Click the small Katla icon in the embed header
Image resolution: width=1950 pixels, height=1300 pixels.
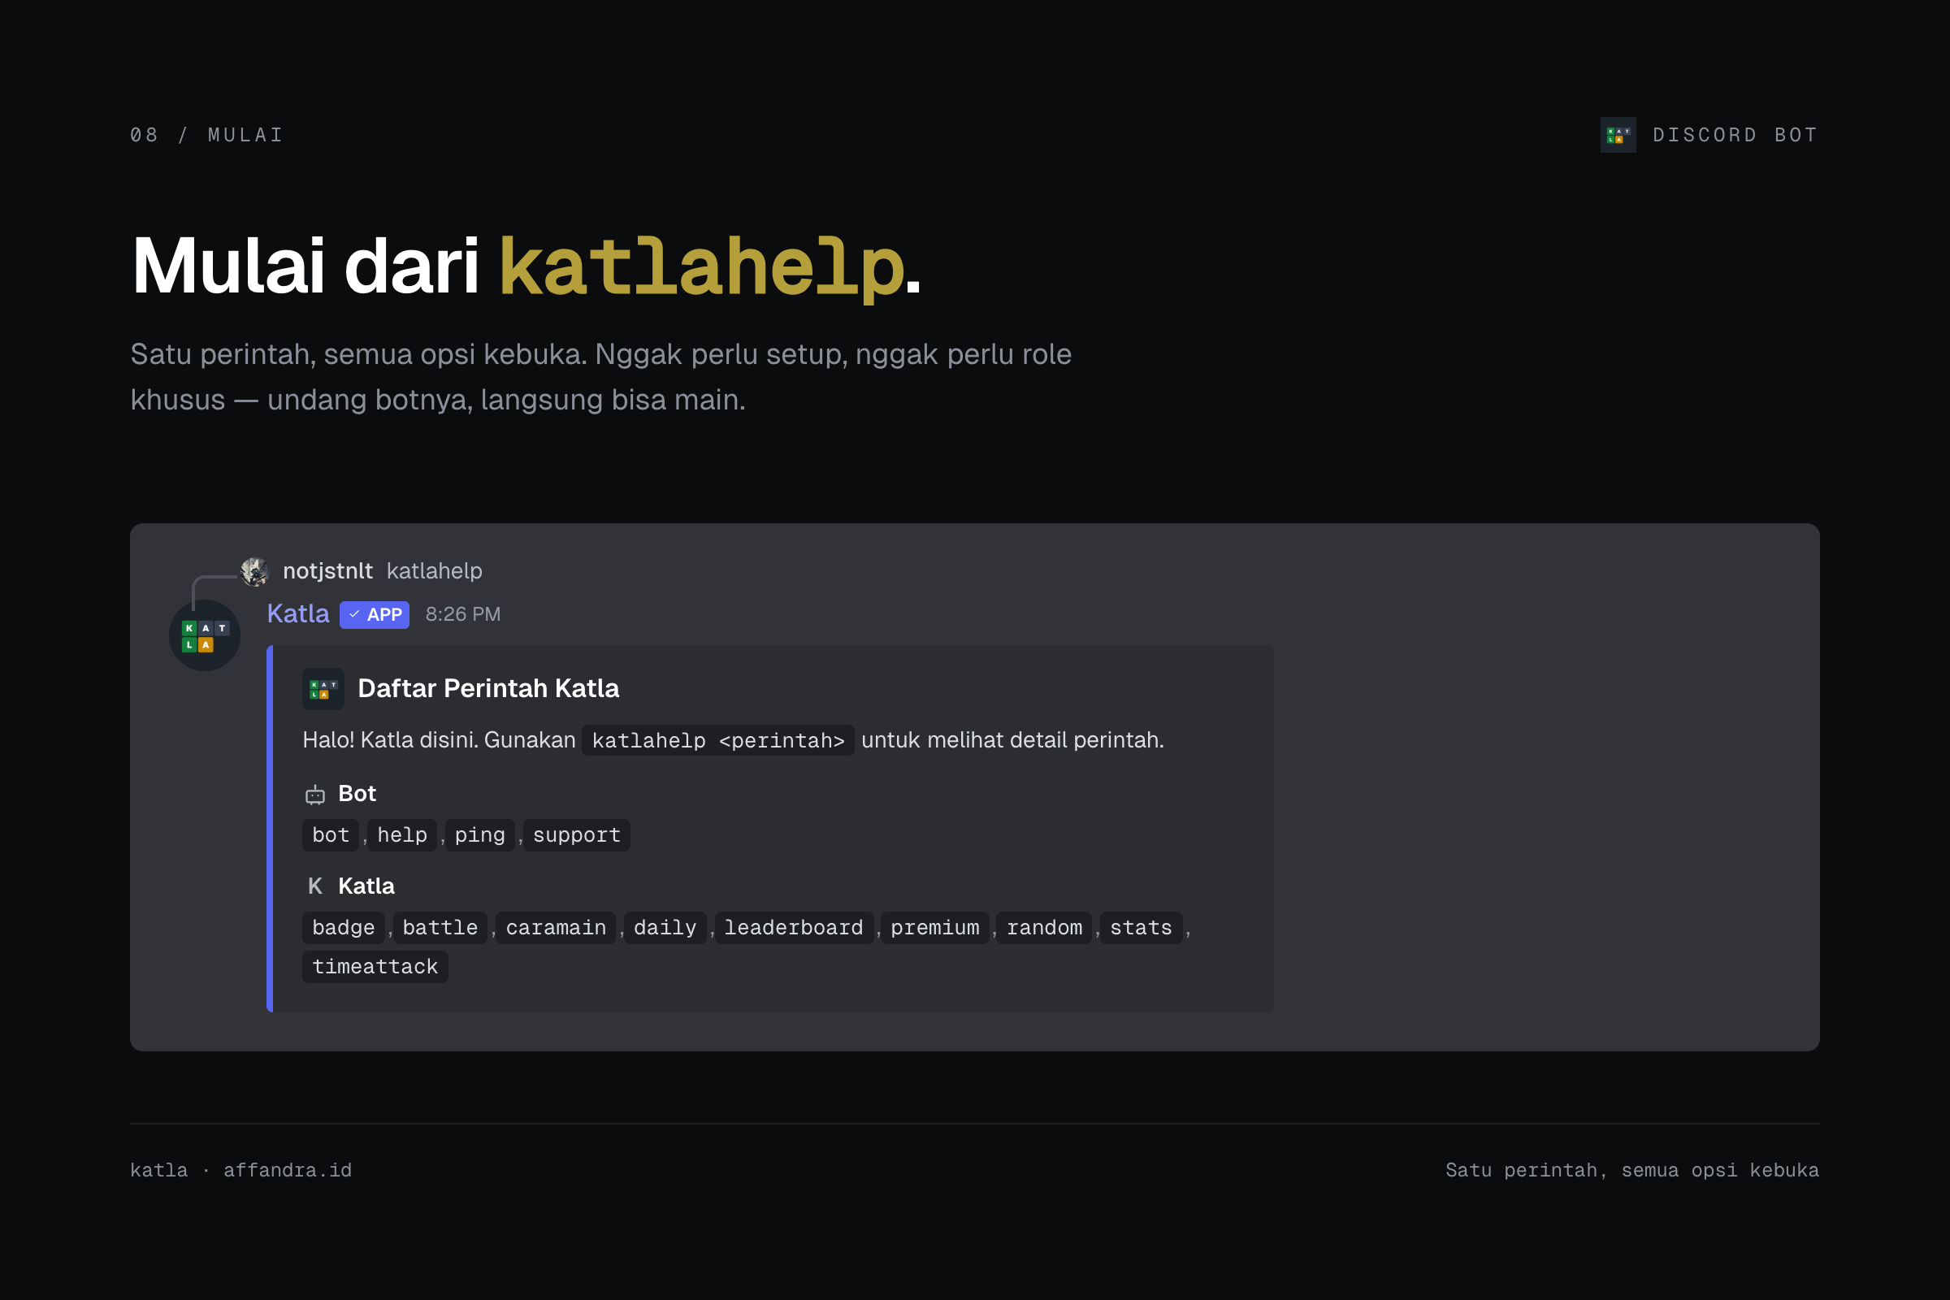(x=323, y=688)
